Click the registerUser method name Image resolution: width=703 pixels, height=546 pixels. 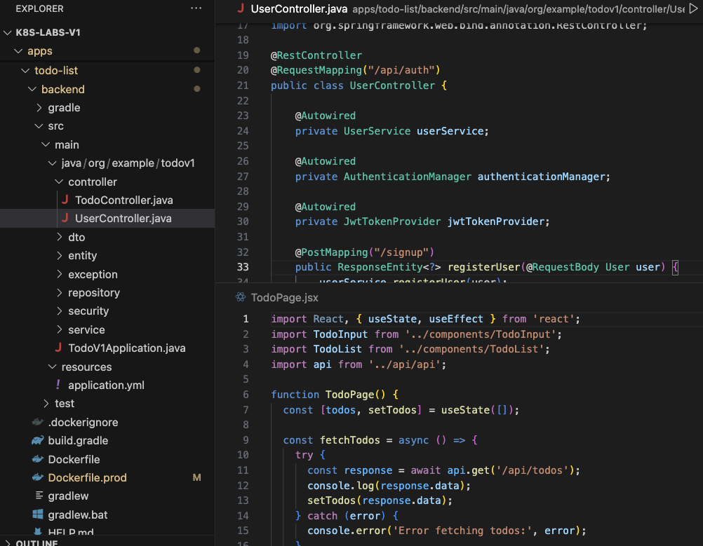[x=484, y=267]
